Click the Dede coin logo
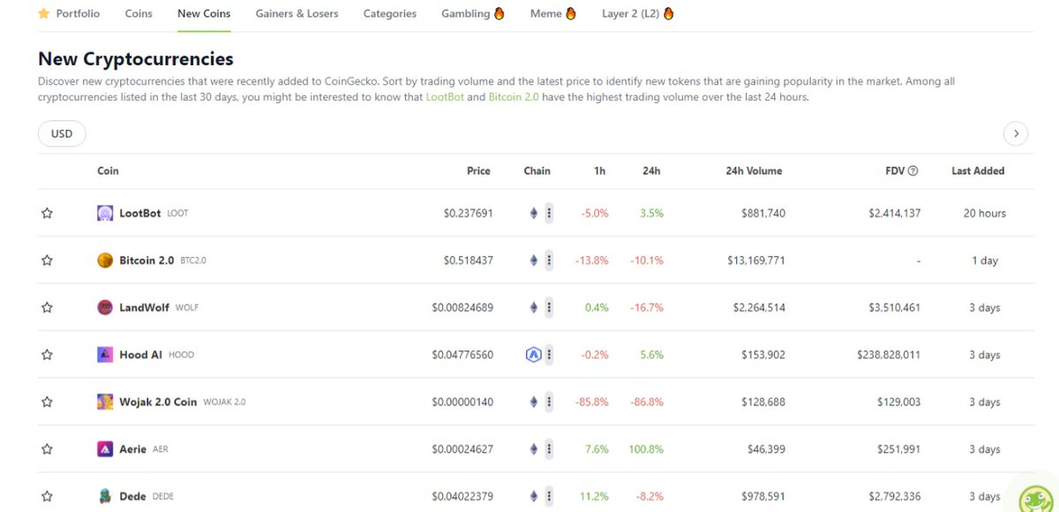The height and width of the screenshot is (512, 1059). click(105, 496)
